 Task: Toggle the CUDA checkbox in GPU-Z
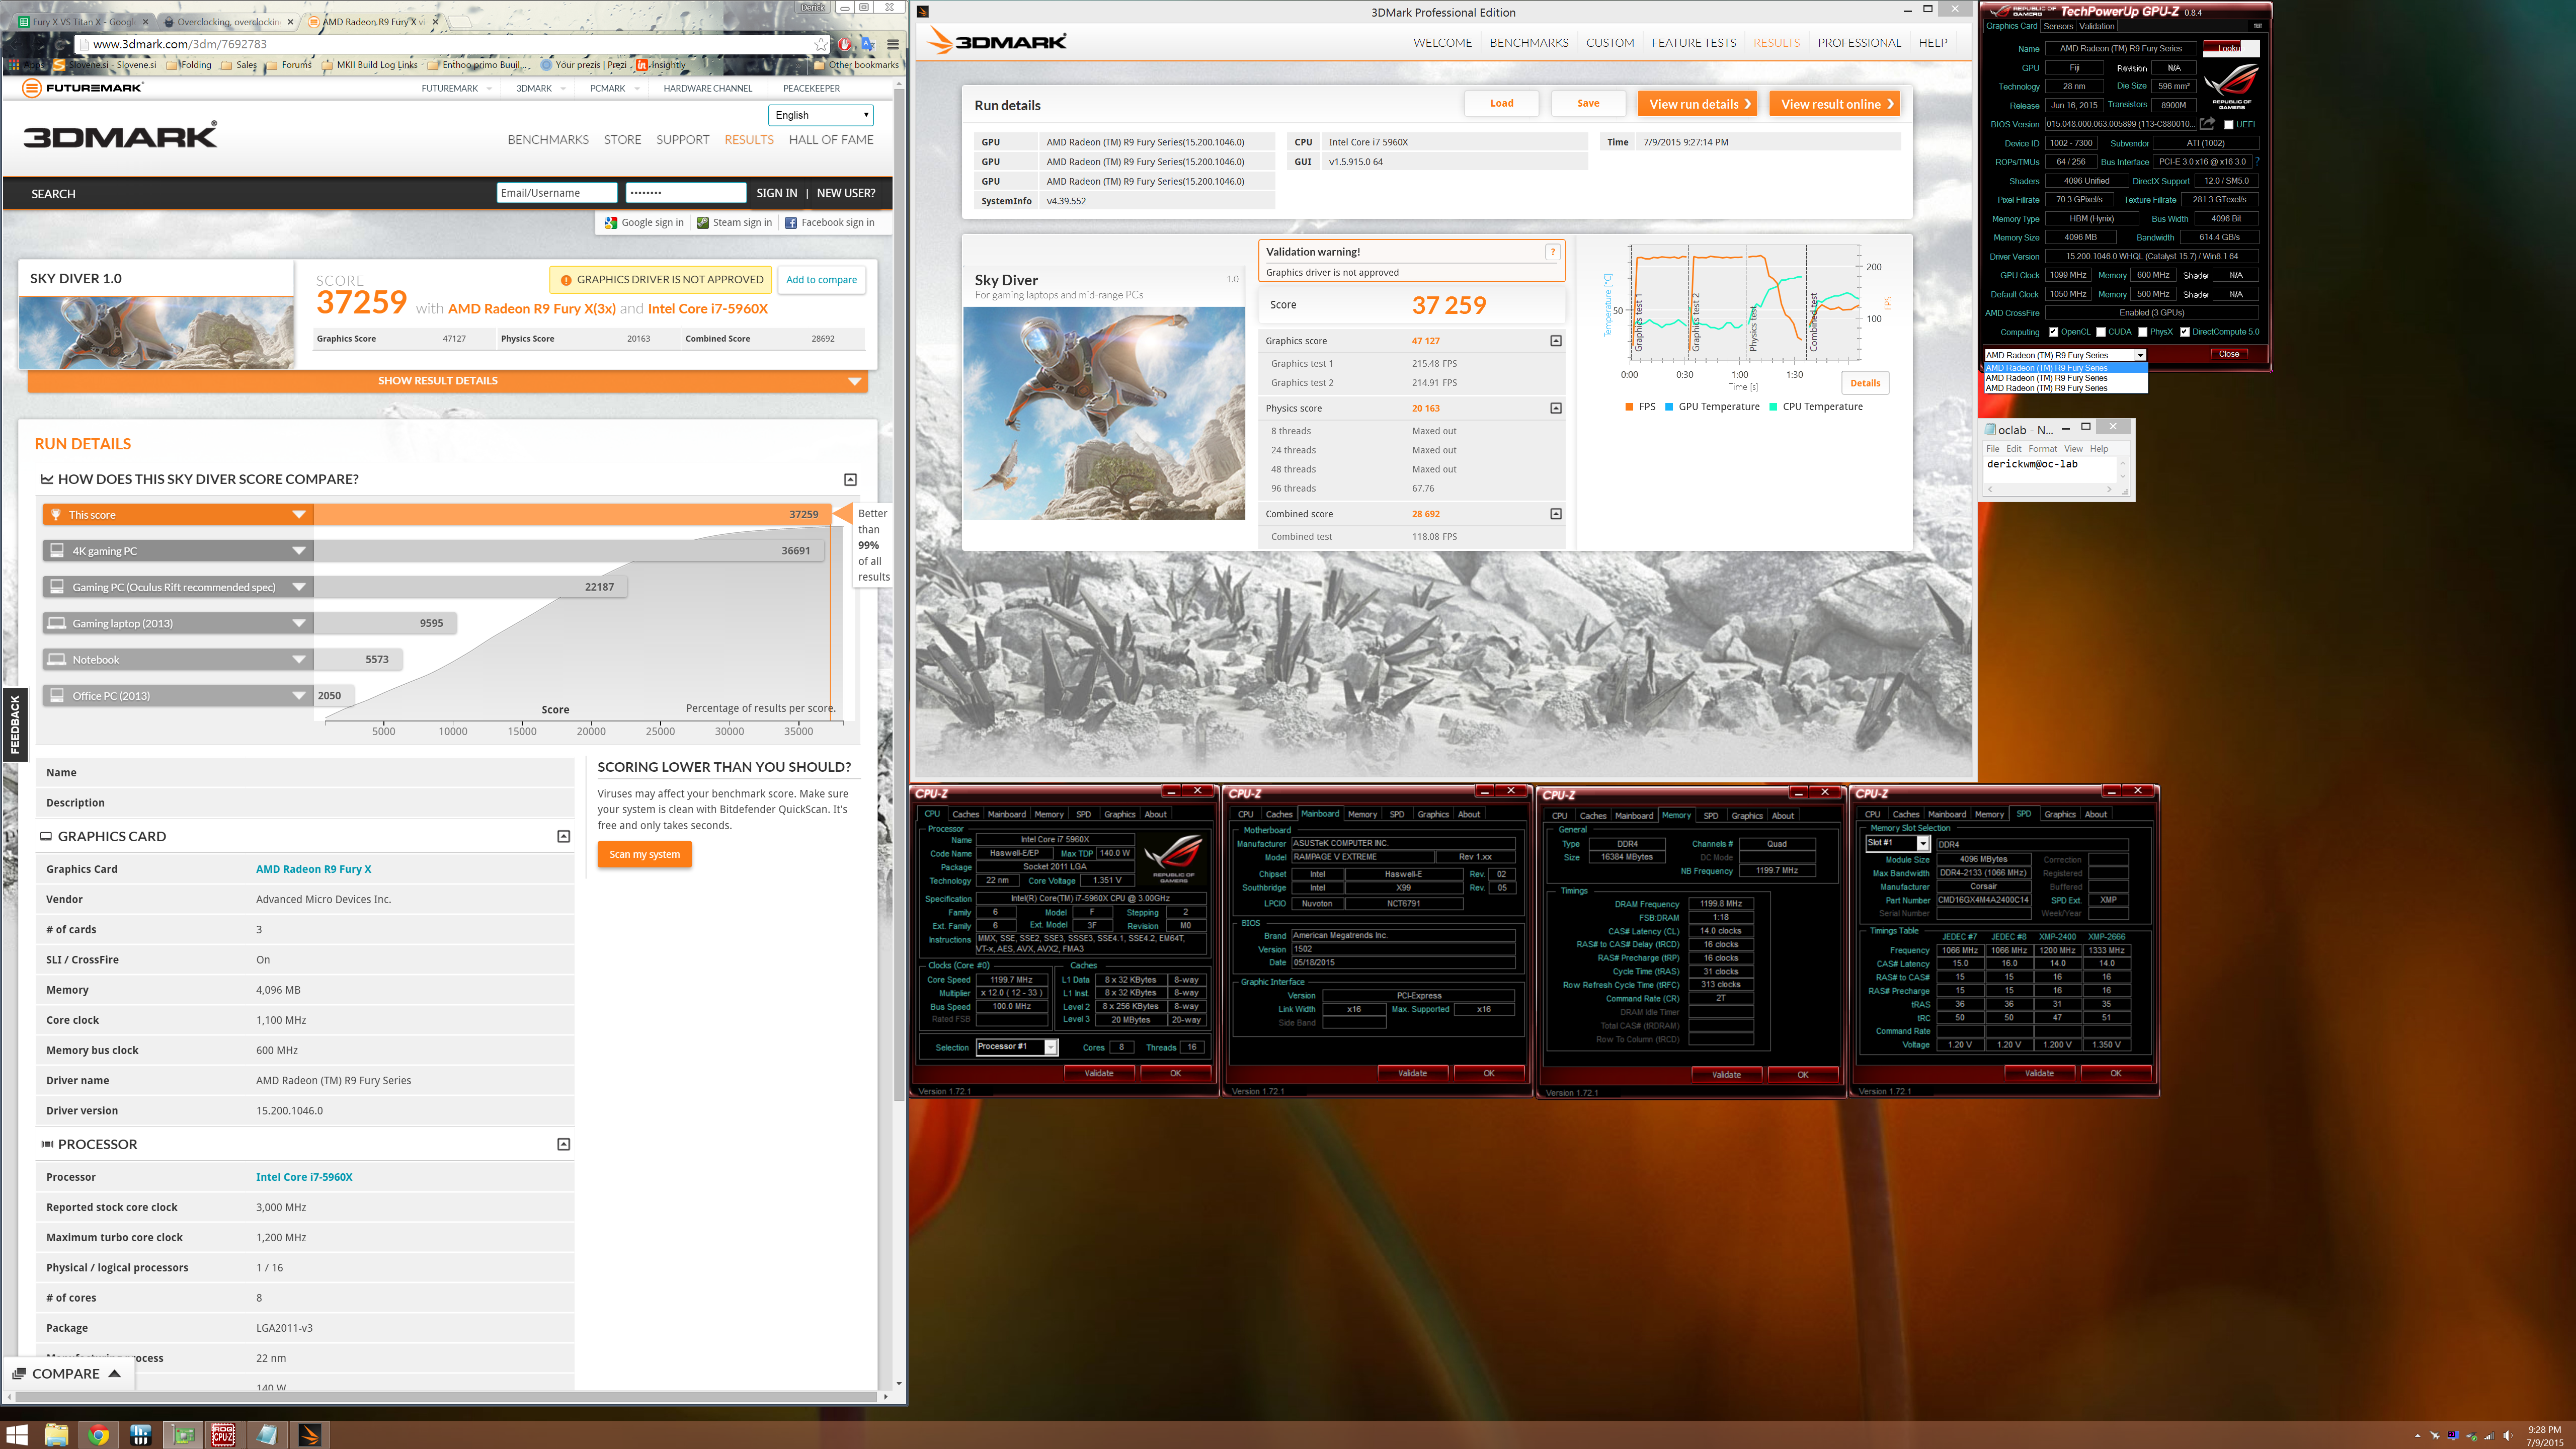pyautogui.click(x=2101, y=332)
